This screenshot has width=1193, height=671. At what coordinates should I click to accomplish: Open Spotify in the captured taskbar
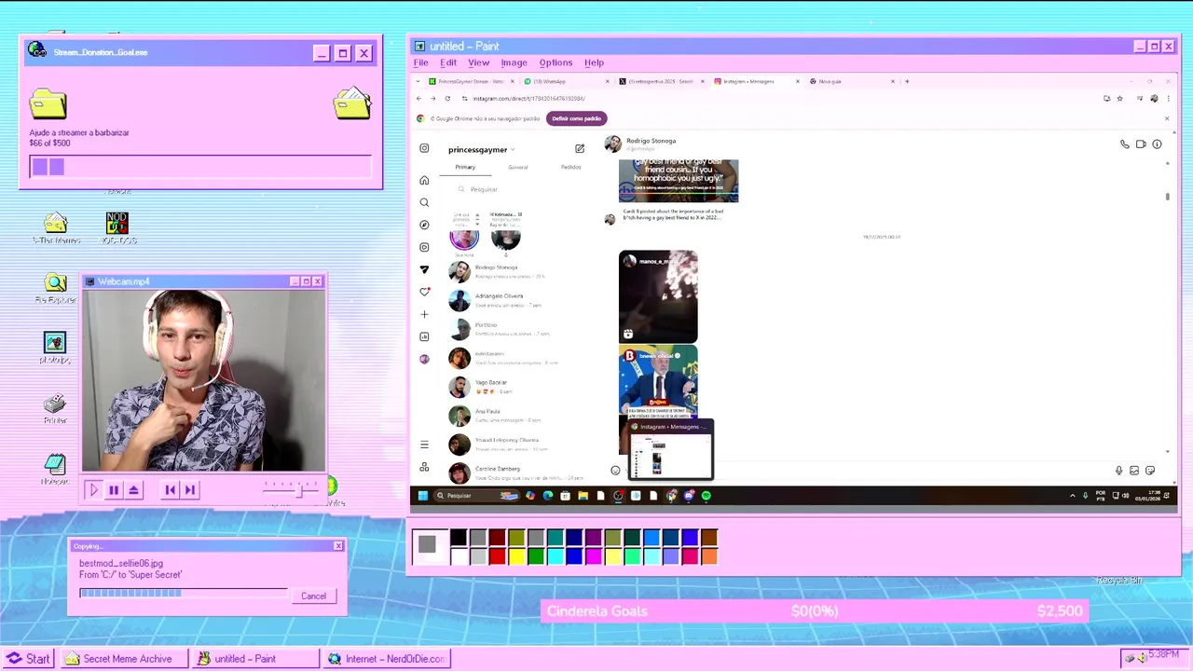tap(706, 496)
